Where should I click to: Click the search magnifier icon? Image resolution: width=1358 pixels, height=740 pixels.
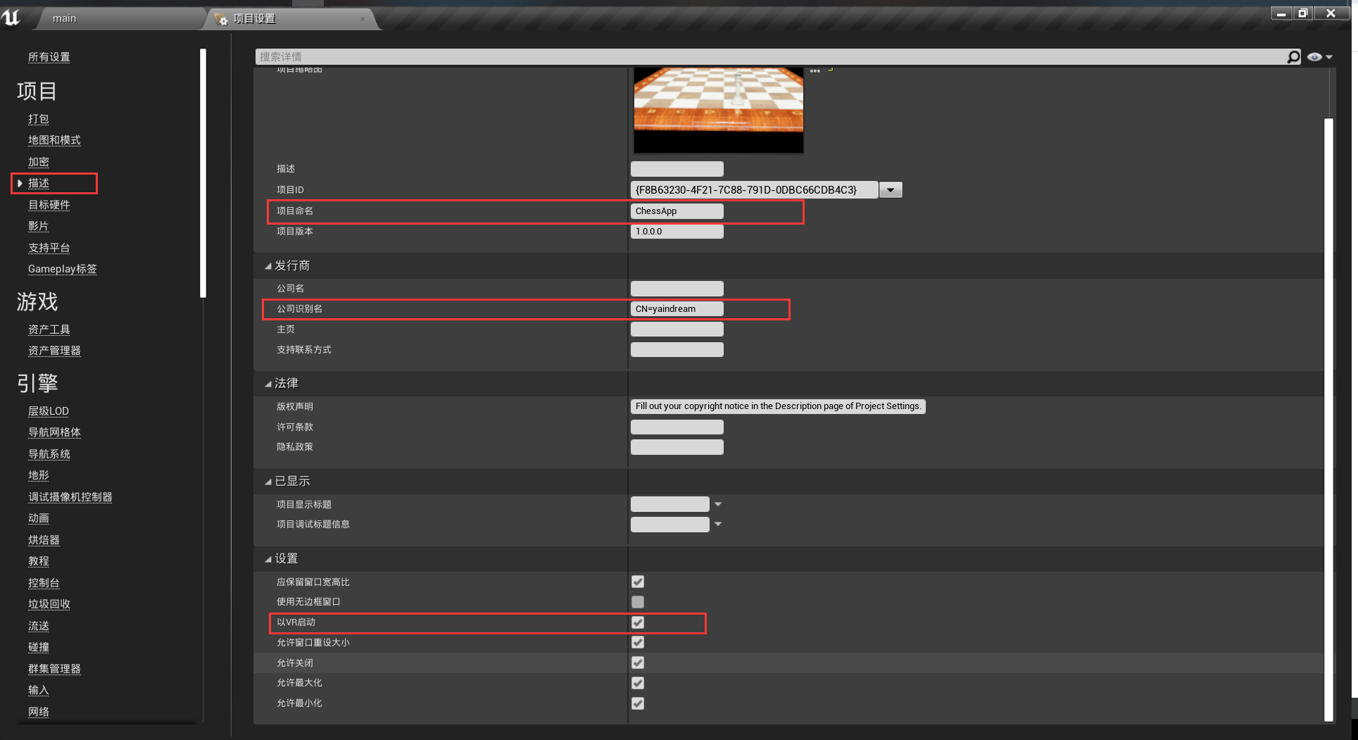click(x=1293, y=57)
